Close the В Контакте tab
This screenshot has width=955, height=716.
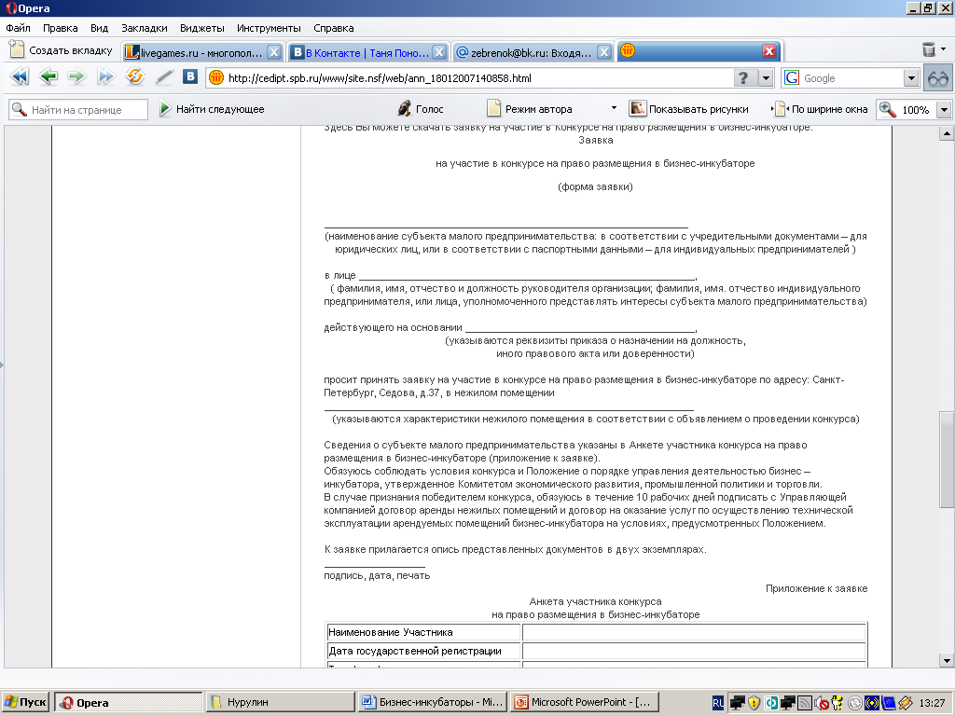[x=439, y=52]
